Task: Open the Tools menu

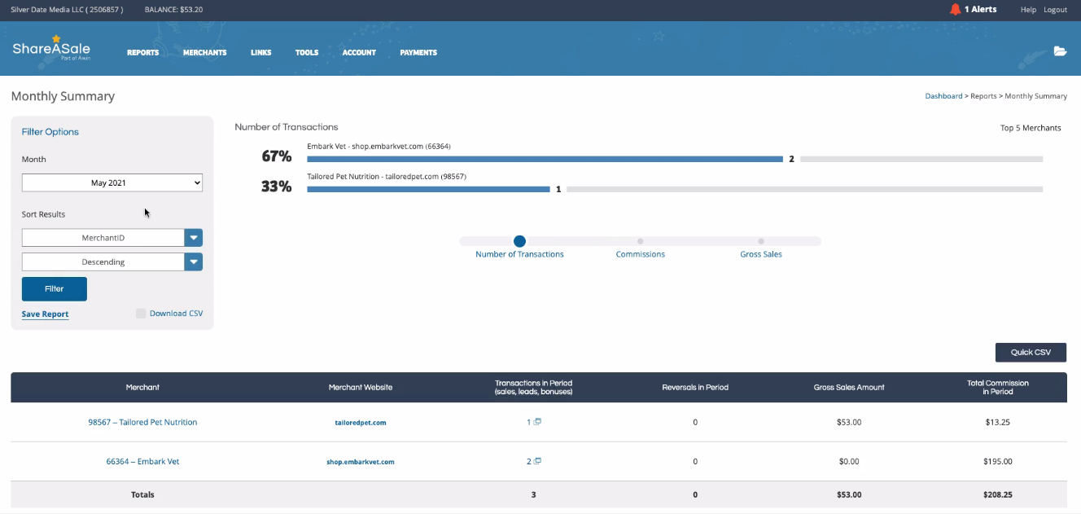Action: pos(307,52)
